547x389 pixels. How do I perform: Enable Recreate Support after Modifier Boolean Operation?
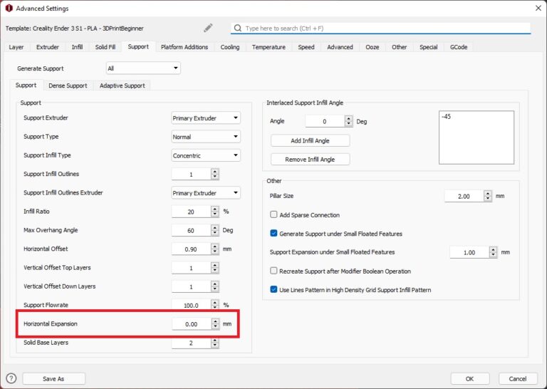point(274,271)
